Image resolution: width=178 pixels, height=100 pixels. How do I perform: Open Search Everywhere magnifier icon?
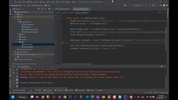click(x=161, y=6)
